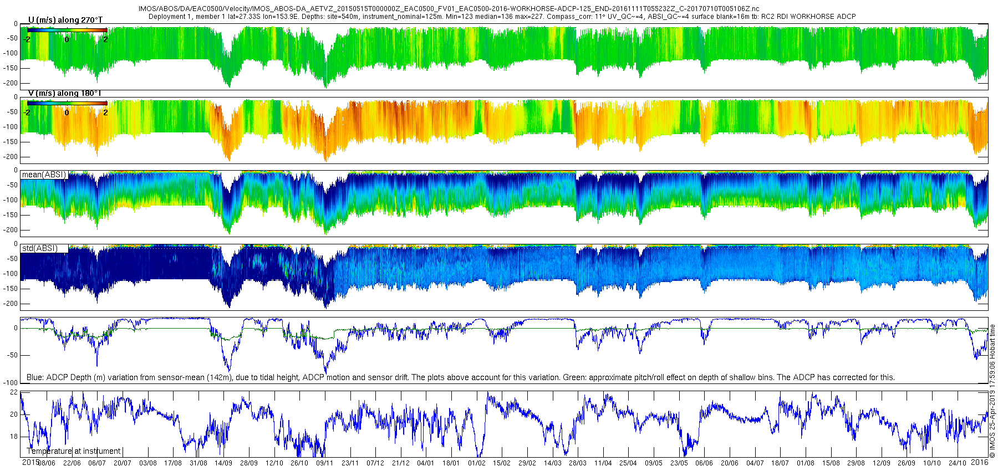Click the '09/05' date tick label
Image resolution: width=998 pixels, height=471 pixels.
[654, 463]
